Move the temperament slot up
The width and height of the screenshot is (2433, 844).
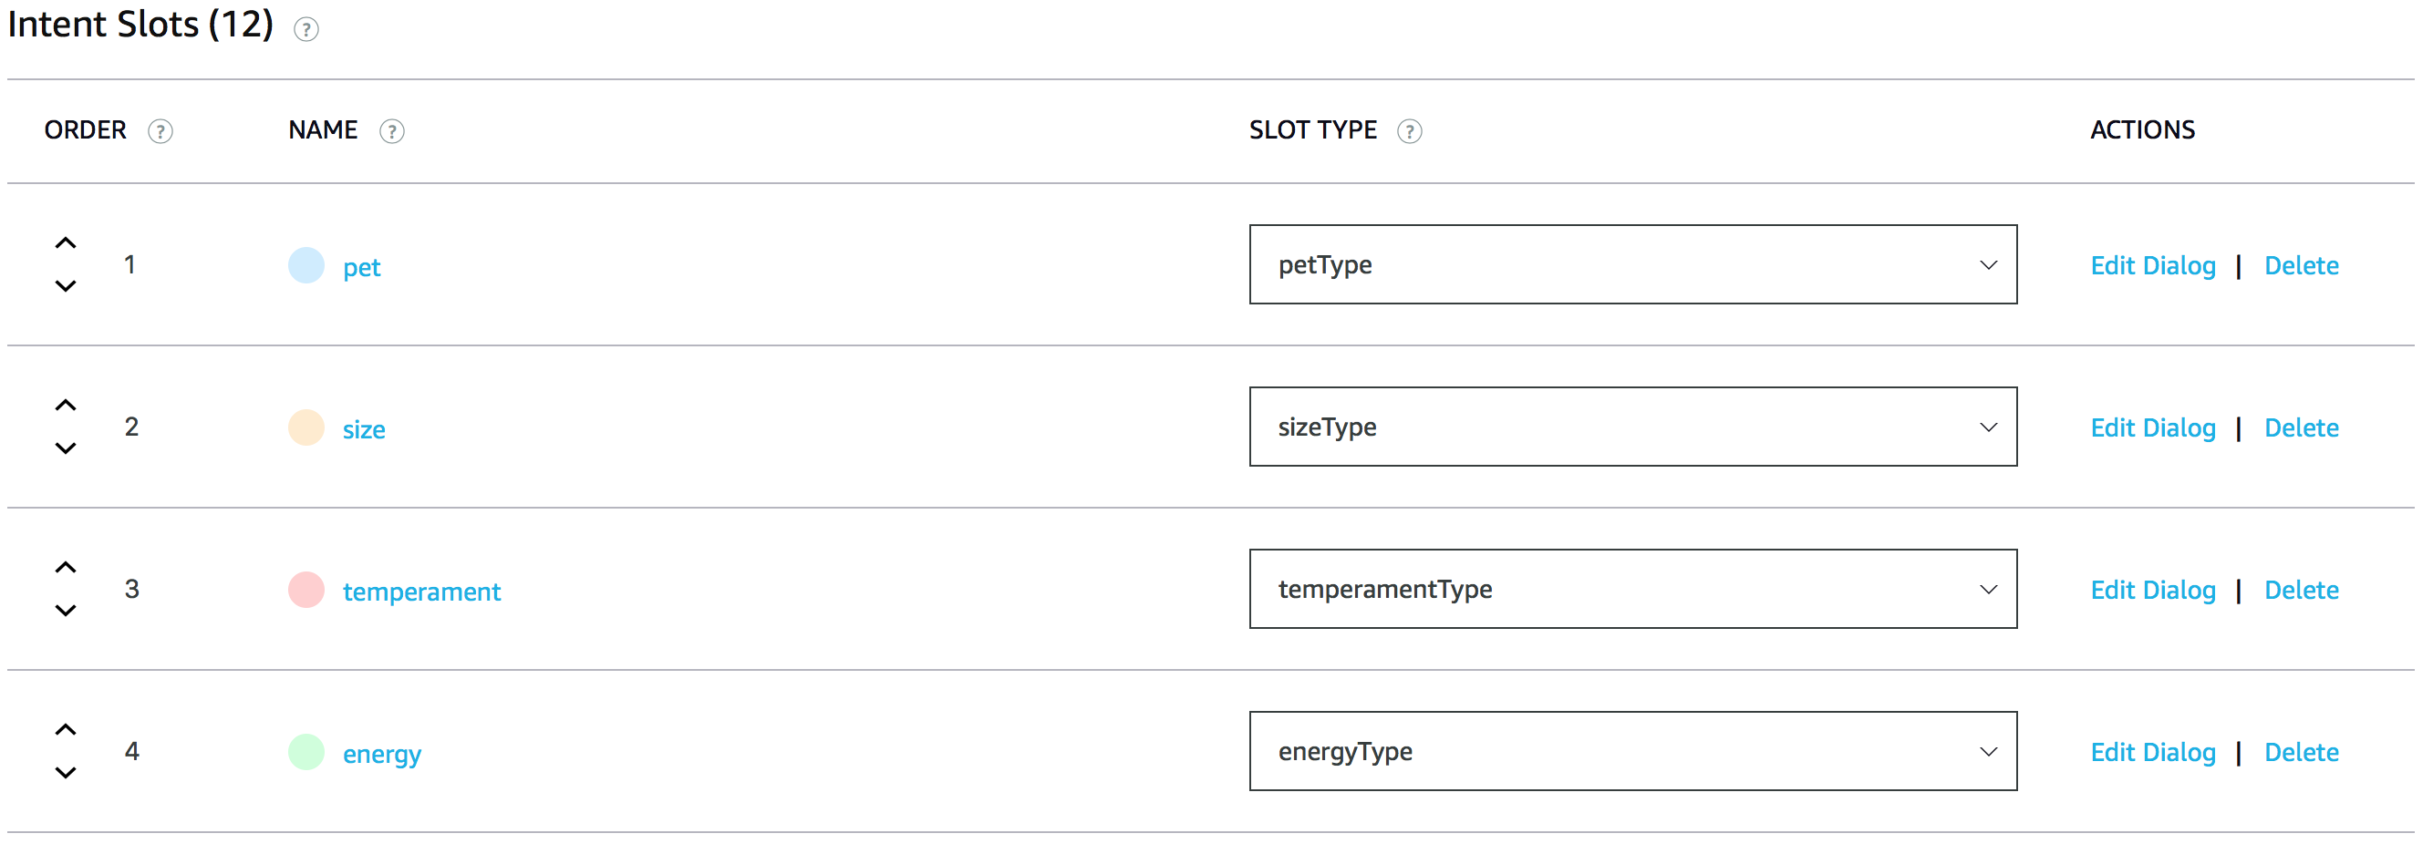(65, 569)
